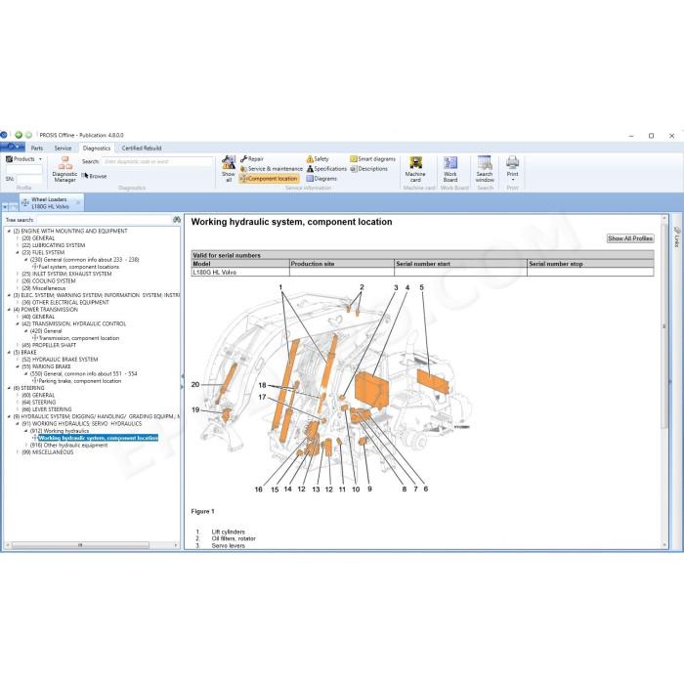
Task: Select Working hydraulic system, component location item
Action: point(98,438)
